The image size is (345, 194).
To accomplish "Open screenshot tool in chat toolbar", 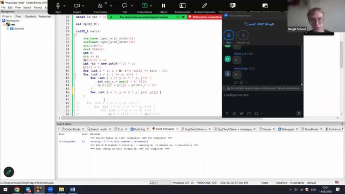I will point(256,114).
